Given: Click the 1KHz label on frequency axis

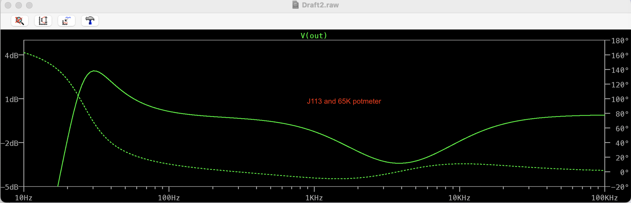Looking at the screenshot, I should coord(314,198).
